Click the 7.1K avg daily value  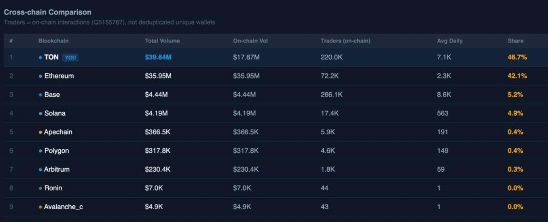(444, 57)
